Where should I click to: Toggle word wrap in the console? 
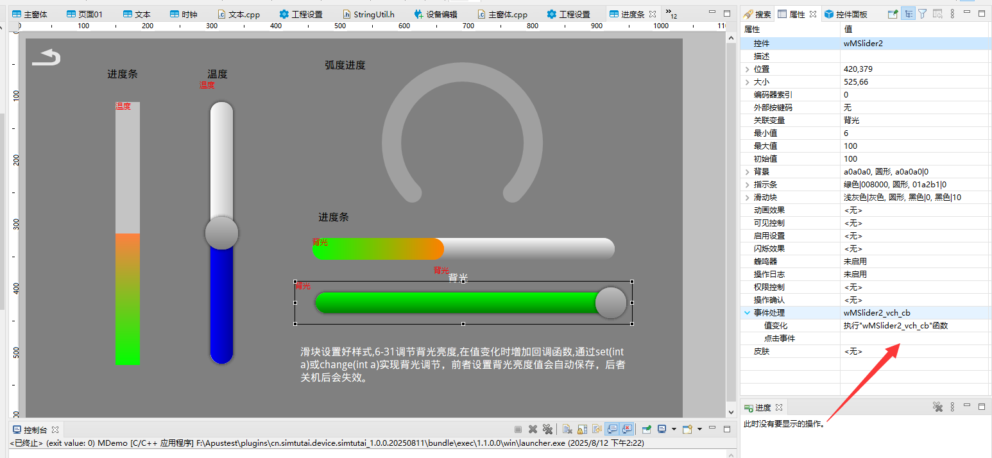pyautogui.click(x=597, y=429)
